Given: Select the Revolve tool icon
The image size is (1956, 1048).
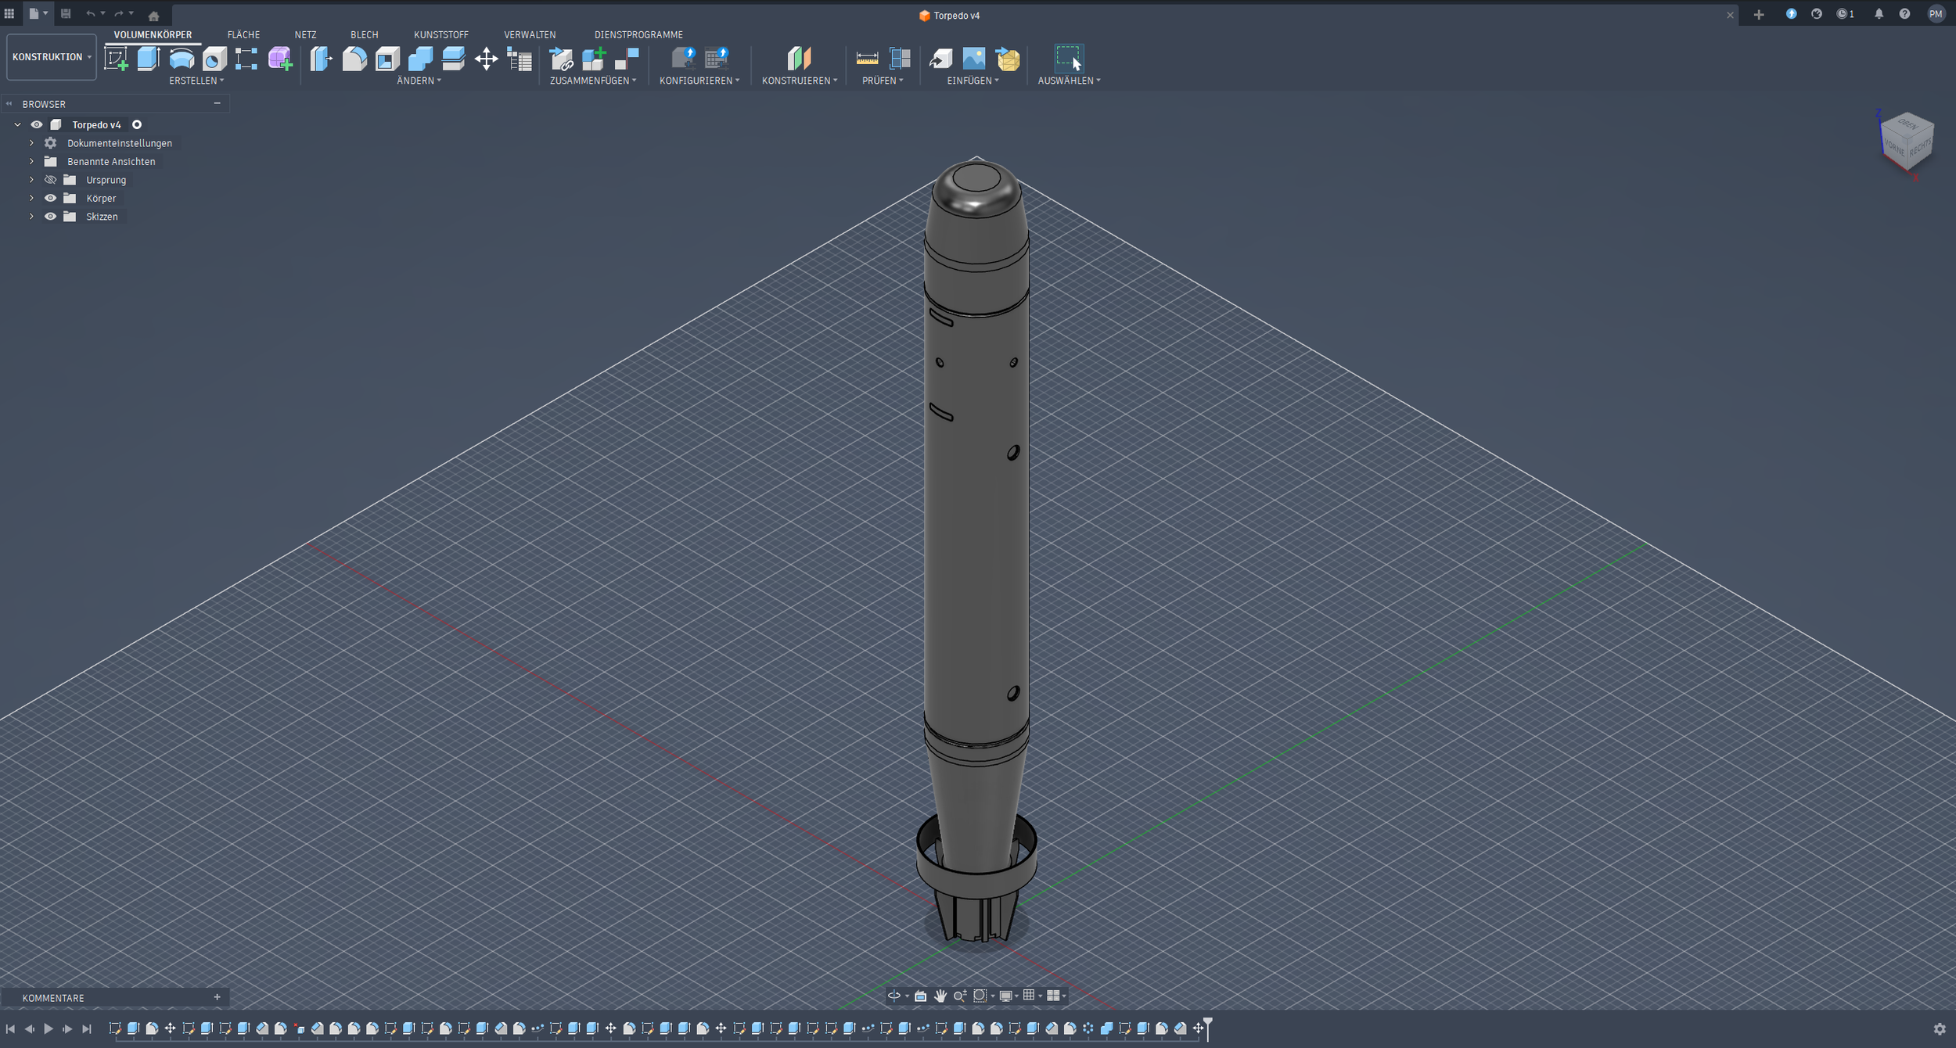Looking at the screenshot, I should click(182, 59).
